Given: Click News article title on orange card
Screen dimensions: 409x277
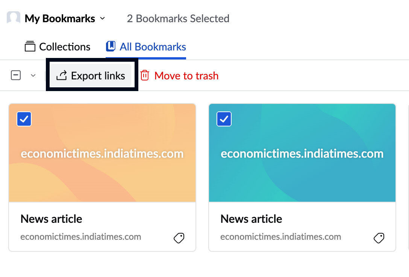Looking at the screenshot, I should pos(52,219).
